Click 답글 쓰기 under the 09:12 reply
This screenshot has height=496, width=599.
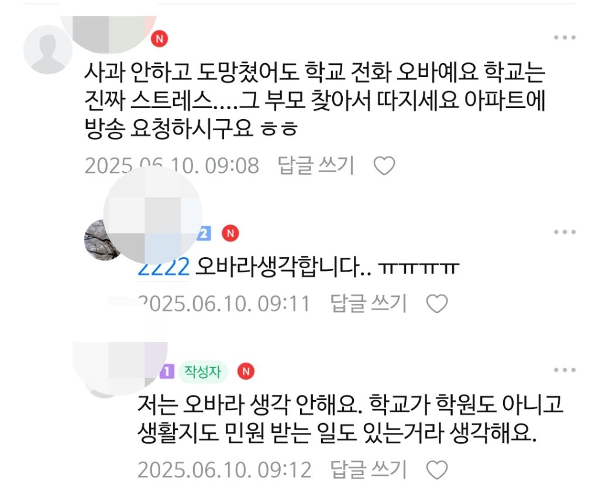pyautogui.click(x=369, y=470)
